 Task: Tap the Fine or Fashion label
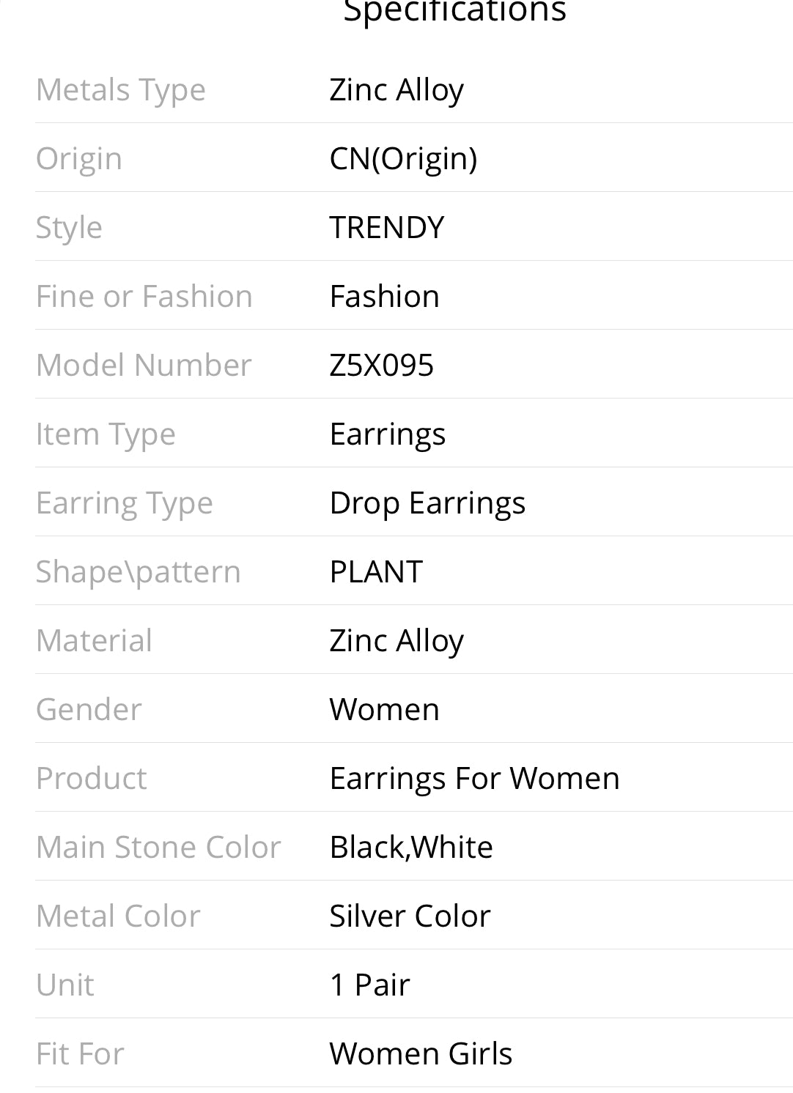(x=144, y=297)
